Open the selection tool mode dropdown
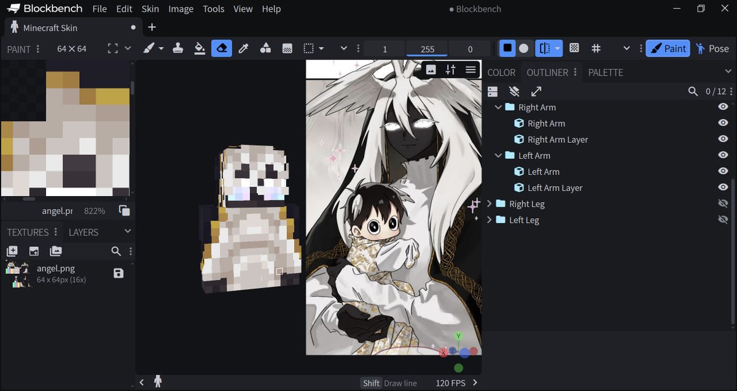The width and height of the screenshot is (737, 391). (x=321, y=48)
